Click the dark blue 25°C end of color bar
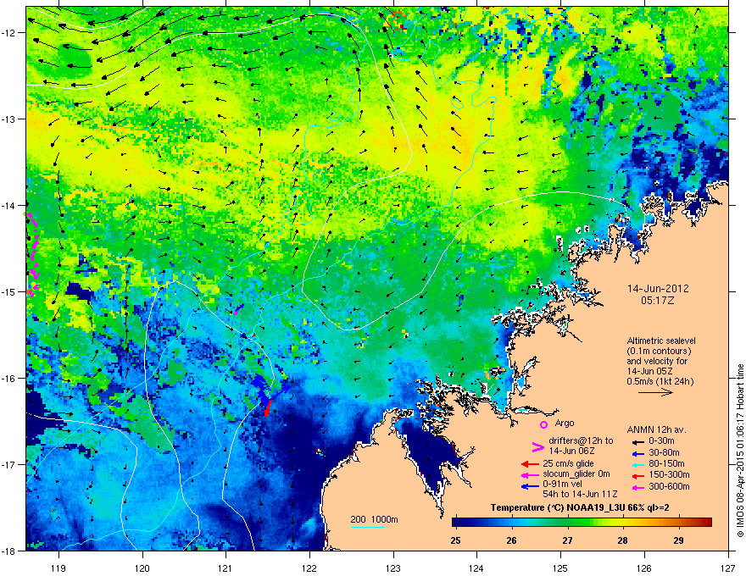The width and height of the screenshot is (746, 576). [x=457, y=523]
